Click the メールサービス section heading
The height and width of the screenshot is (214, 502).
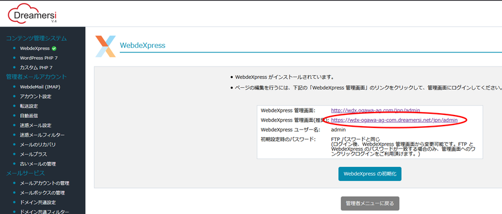[x=25, y=173]
